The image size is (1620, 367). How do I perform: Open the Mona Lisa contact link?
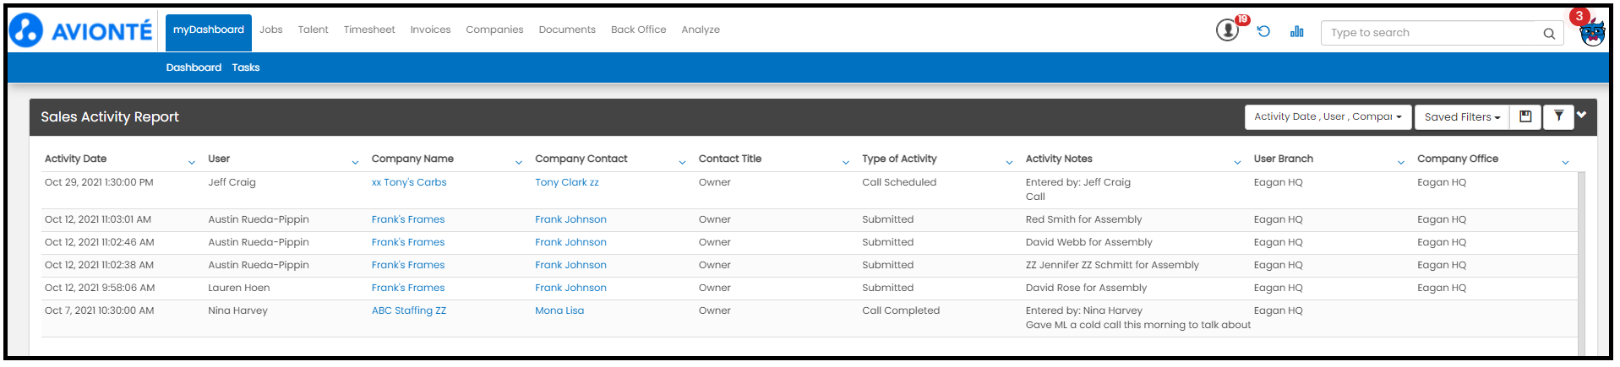(x=559, y=310)
